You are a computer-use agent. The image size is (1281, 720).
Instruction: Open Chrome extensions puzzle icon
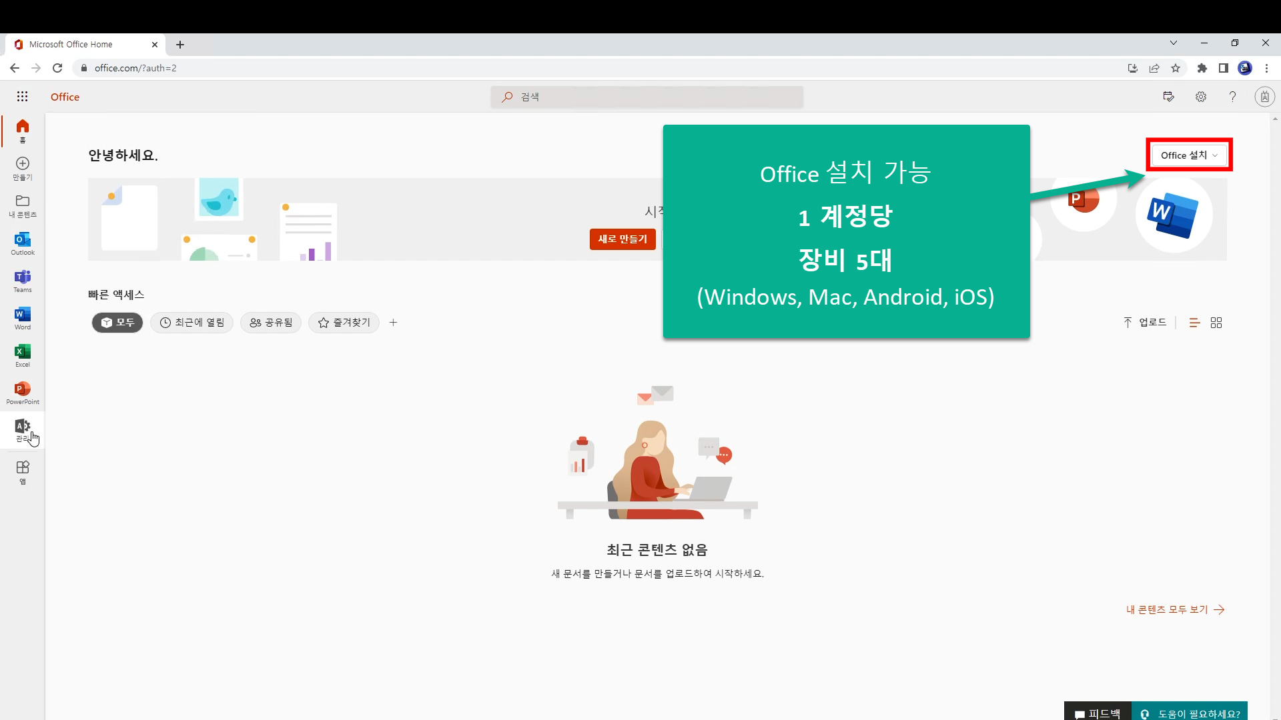pyautogui.click(x=1202, y=68)
